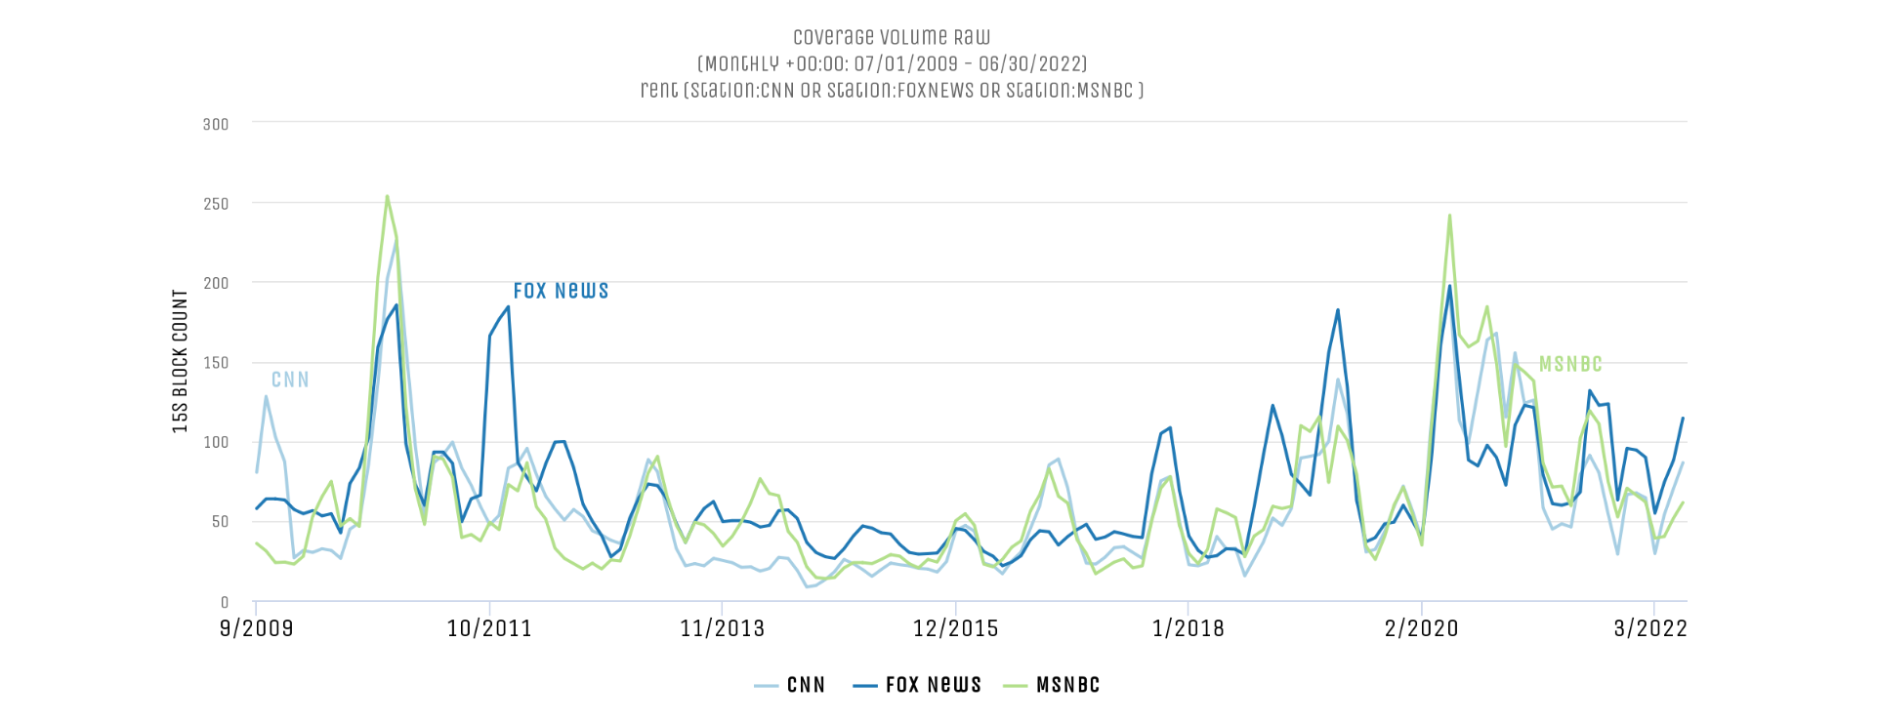The width and height of the screenshot is (1877, 722).
Task: Toggle MSNBC series in bottom legend
Action: tap(1052, 685)
